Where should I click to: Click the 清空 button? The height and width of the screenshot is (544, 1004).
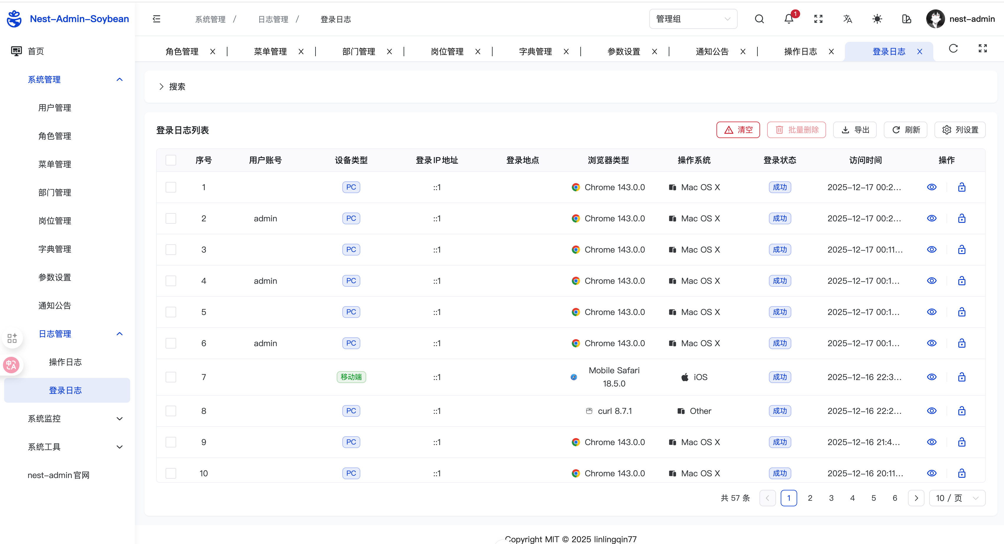click(x=738, y=130)
